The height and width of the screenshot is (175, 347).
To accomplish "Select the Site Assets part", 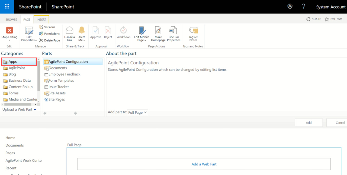I will pyautogui.click(x=55, y=93).
